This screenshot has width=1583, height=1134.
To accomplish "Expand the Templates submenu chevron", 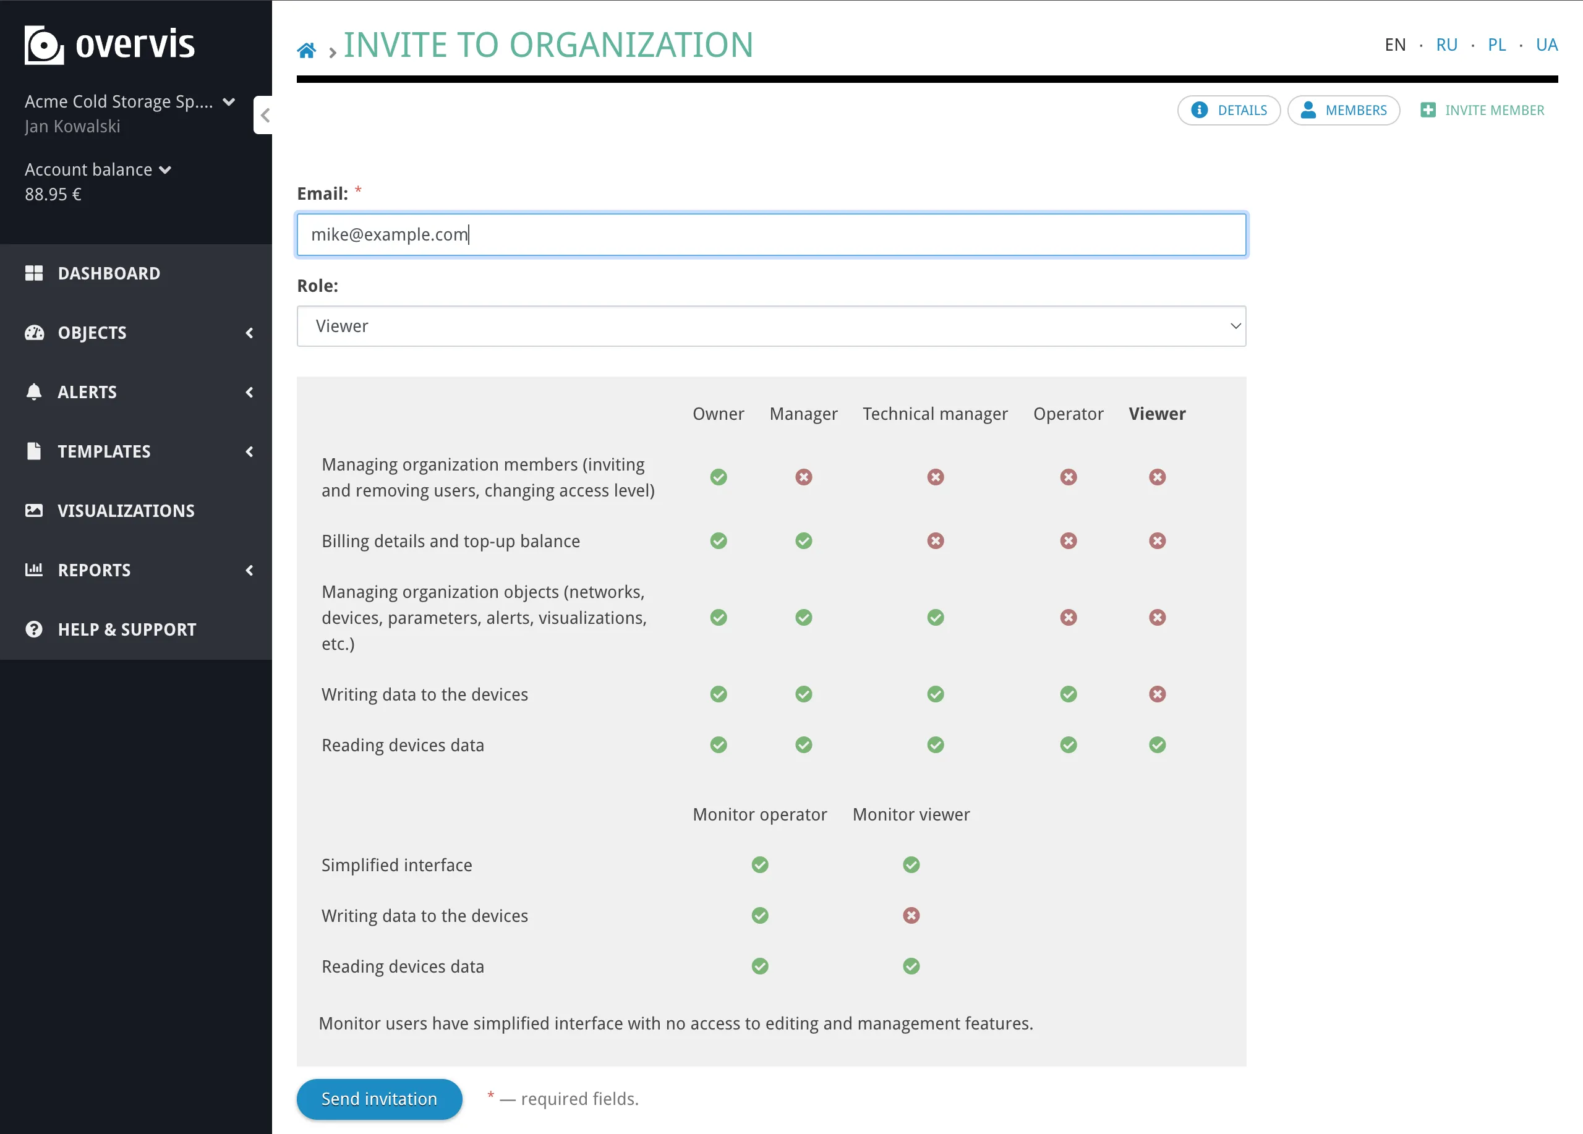I will point(249,451).
